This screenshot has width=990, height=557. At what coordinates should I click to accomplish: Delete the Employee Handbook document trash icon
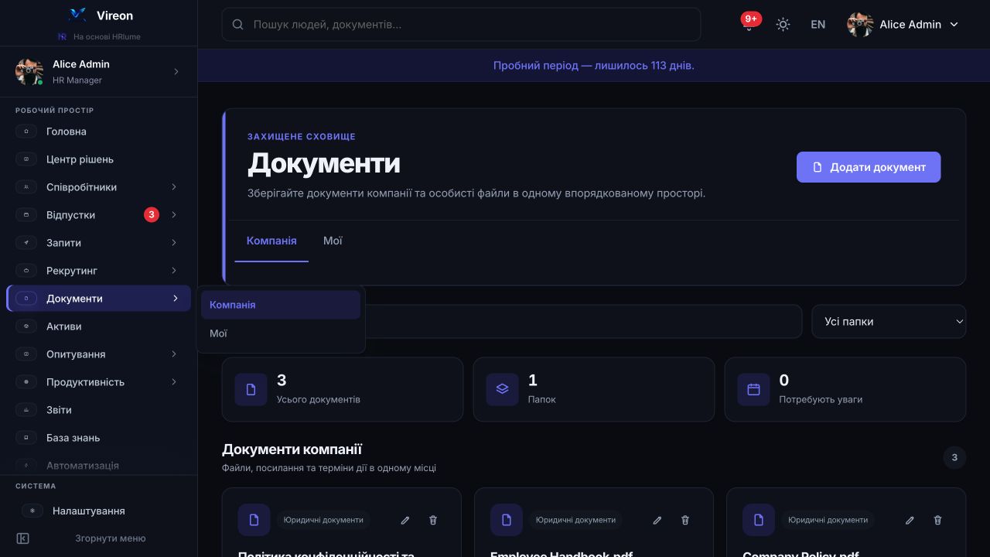pyautogui.click(x=685, y=521)
